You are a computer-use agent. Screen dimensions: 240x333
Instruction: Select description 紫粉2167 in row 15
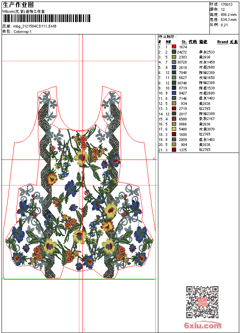[x=207, y=119]
